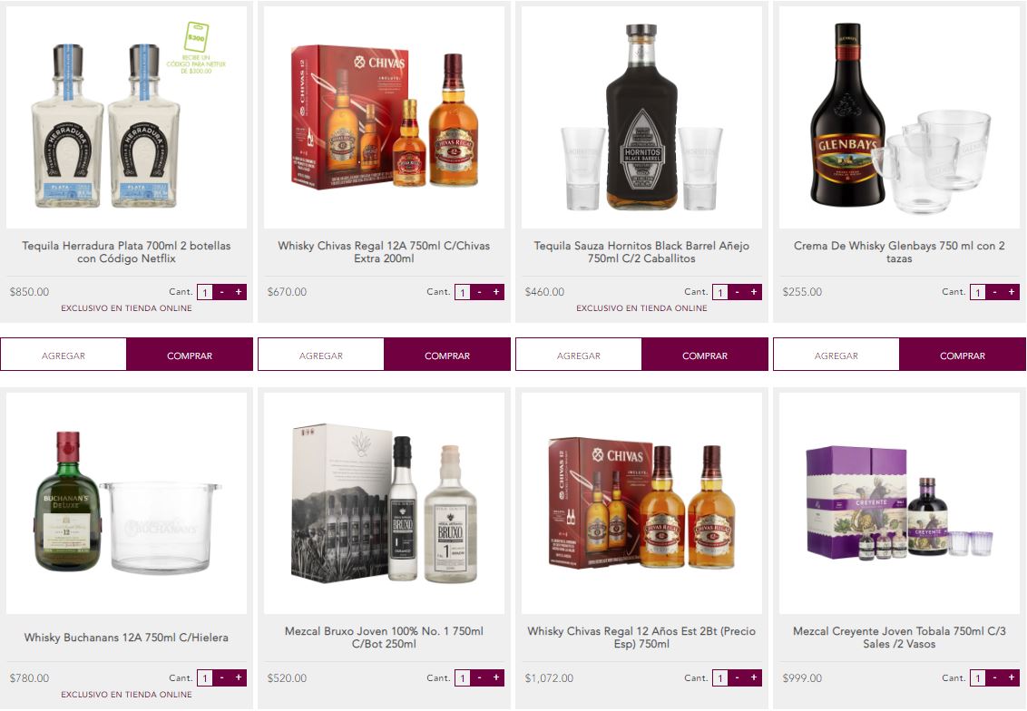The width and height of the screenshot is (1027, 711).
Task: Increase quantity for Whisky Buchanans 12A
Action: pos(239,677)
